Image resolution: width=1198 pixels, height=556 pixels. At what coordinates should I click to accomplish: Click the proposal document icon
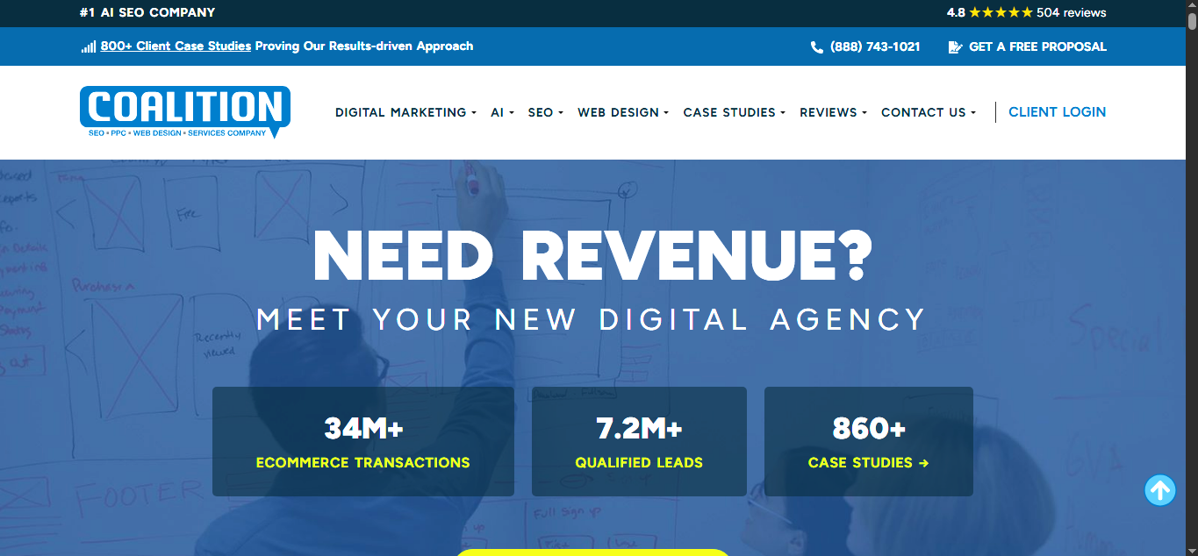(x=955, y=47)
